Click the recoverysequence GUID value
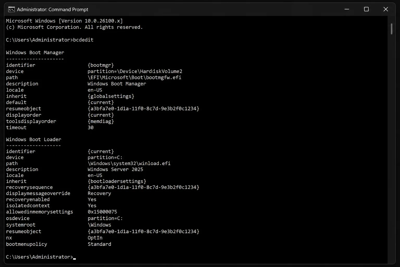 pyautogui.click(x=143, y=187)
